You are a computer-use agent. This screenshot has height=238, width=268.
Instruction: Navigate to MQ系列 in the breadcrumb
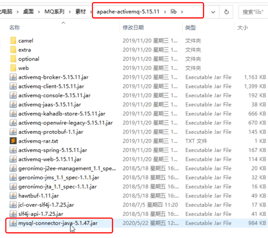click(54, 12)
